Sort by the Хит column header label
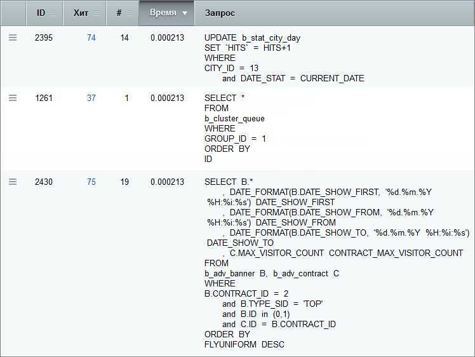 pos(81,13)
